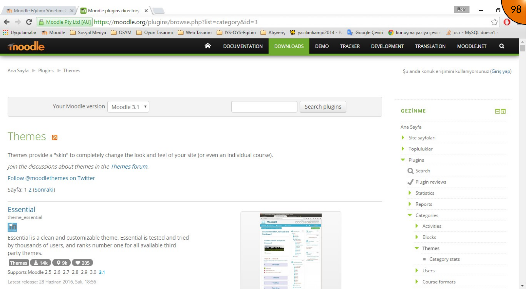Go to page 2 of themes

pos(30,190)
